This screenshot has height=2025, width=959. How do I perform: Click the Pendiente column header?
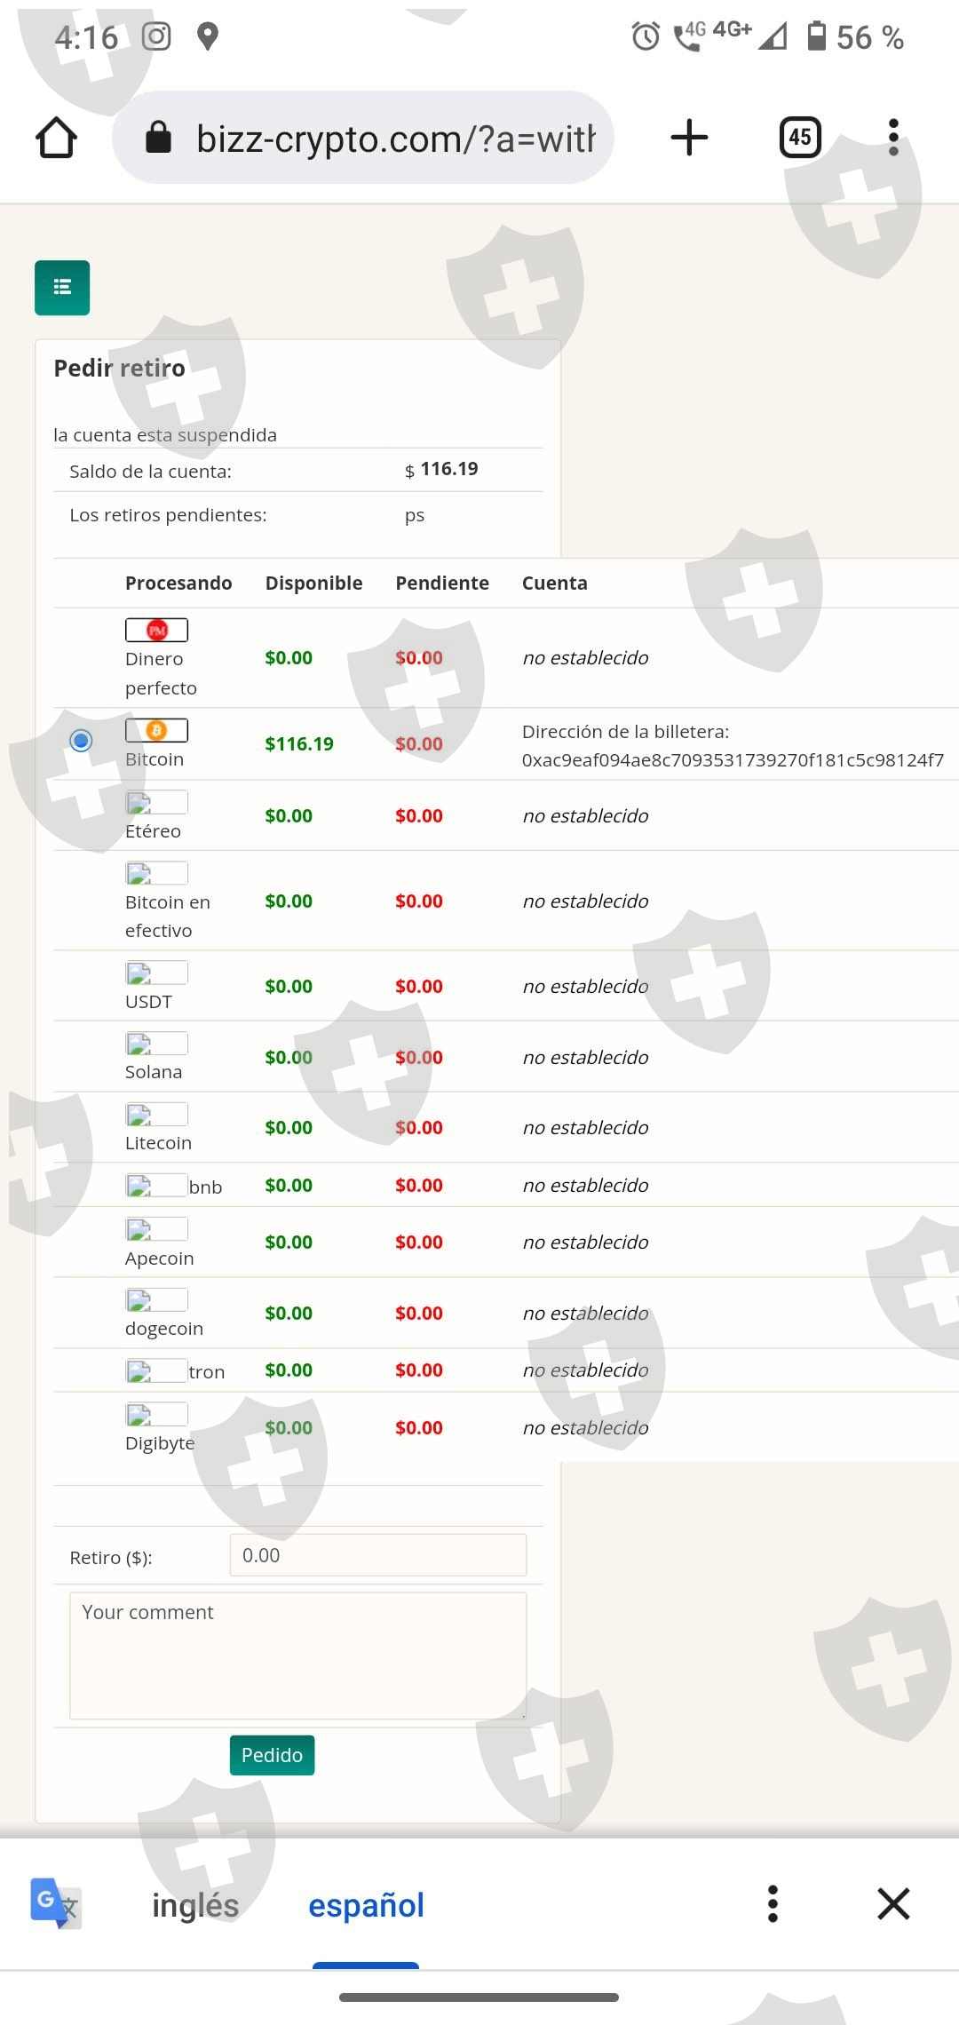click(x=442, y=583)
